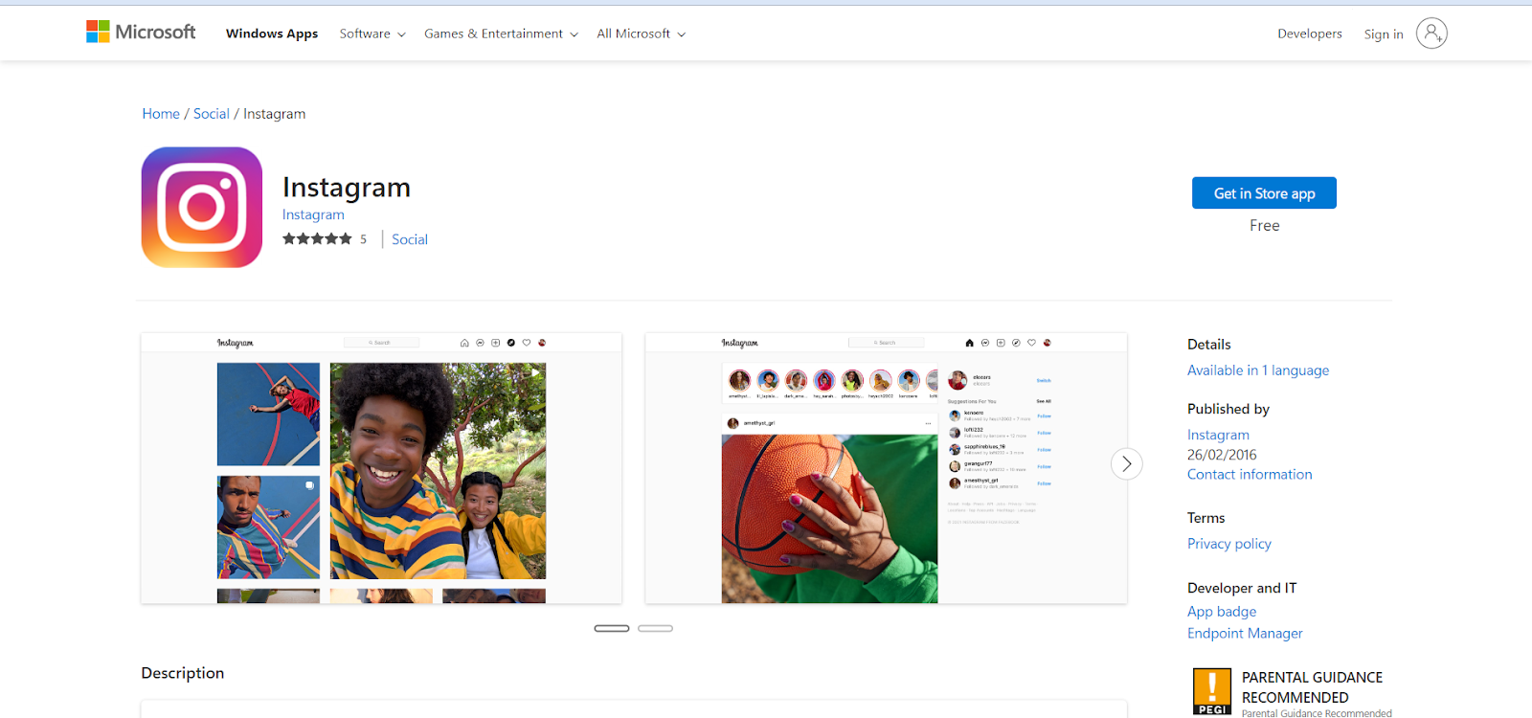
Task: Click the Details heading
Action: coord(1209,345)
